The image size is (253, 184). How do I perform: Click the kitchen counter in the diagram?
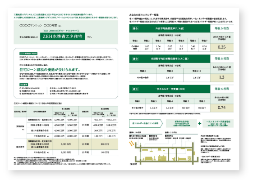tap(162, 158)
